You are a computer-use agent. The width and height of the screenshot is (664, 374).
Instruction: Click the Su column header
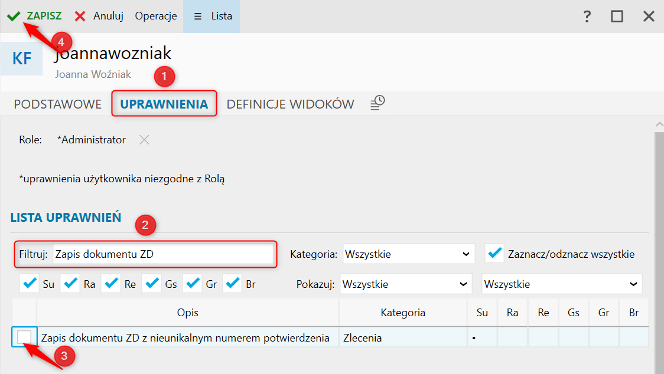coord(482,313)
